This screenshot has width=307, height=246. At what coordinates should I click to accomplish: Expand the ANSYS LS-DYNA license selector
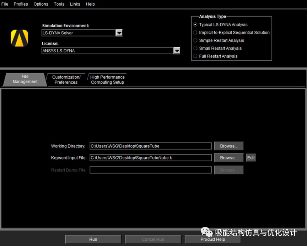pos(177,50)
